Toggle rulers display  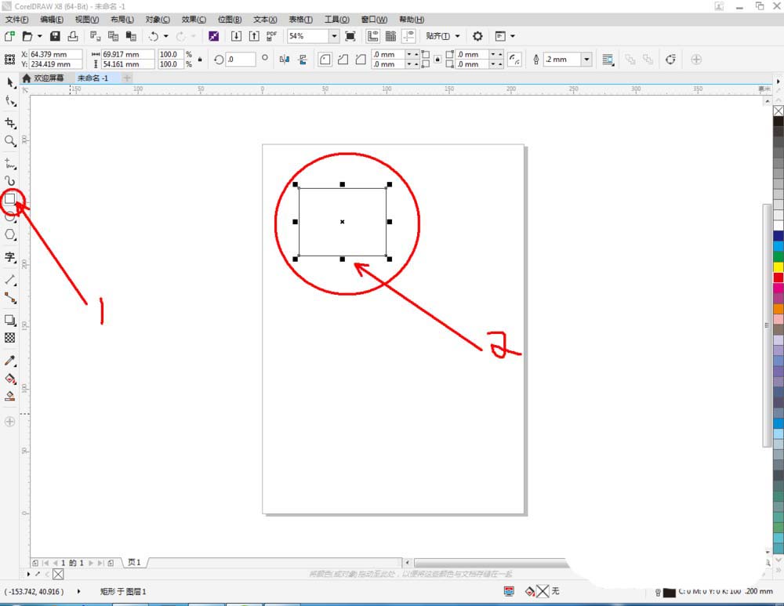pos(372,36)
